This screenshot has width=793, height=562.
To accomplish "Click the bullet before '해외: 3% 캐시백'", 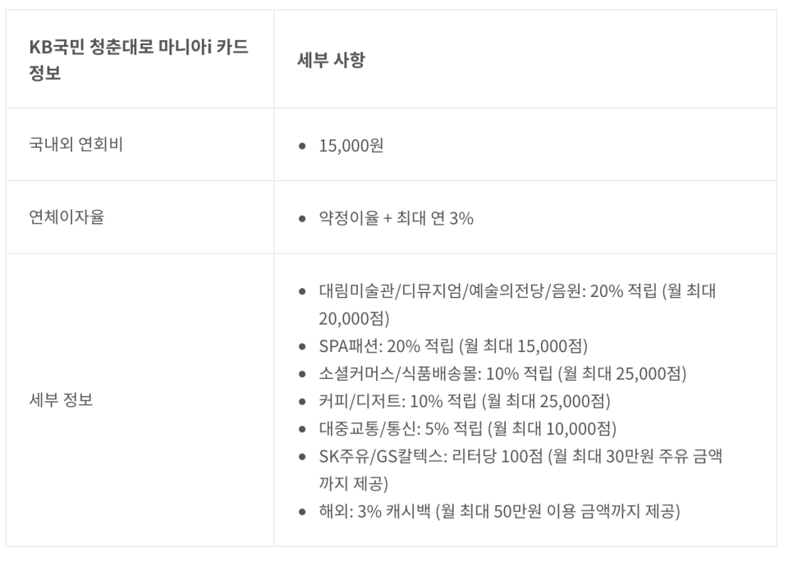I will (302, 512).
